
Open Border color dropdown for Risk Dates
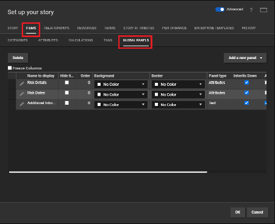click(178, 94)
